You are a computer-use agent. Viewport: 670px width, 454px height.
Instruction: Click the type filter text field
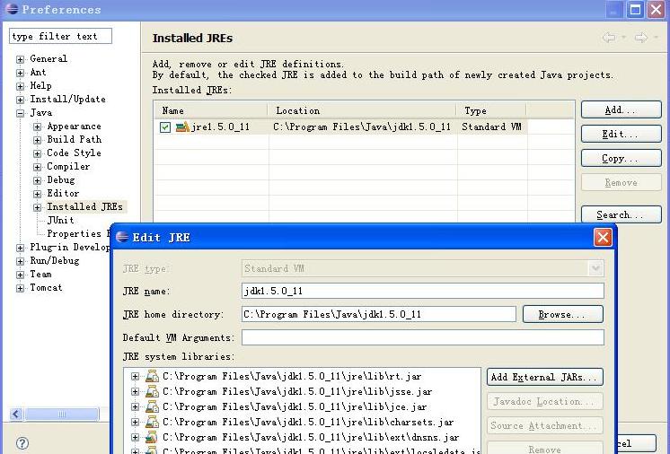click(60, 36)
